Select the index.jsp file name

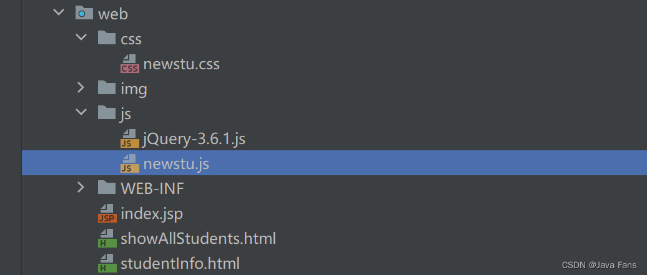(x=152, y=213)
